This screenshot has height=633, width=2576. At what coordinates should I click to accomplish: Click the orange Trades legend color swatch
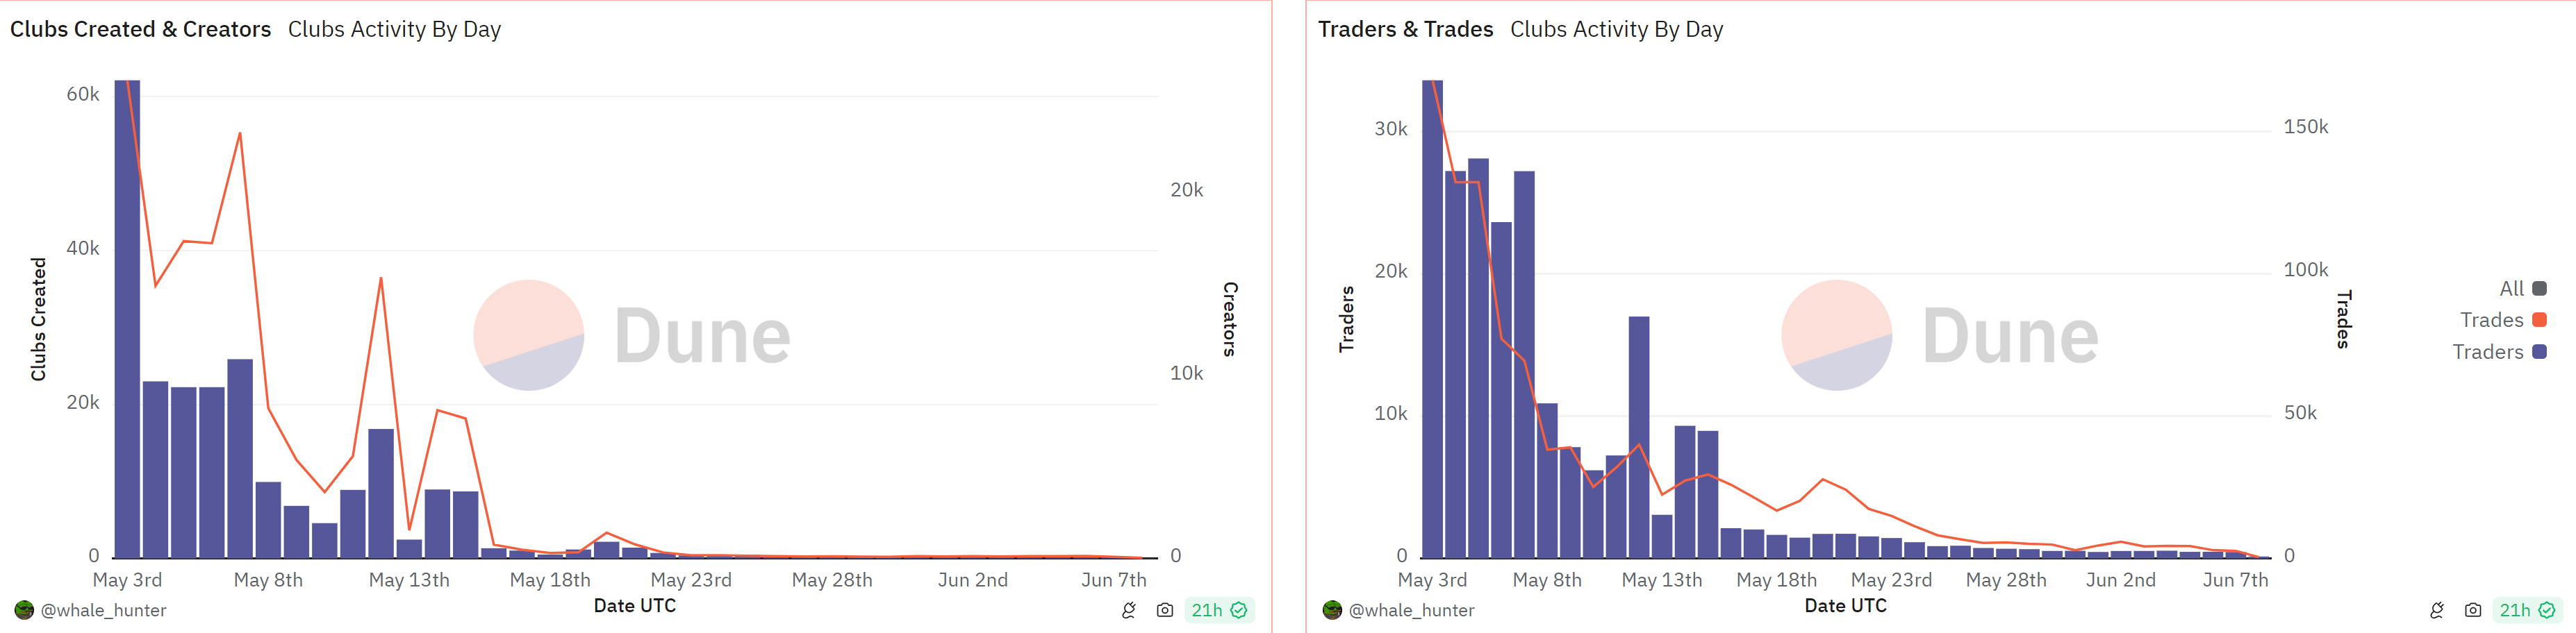[x=2539, y=321]
